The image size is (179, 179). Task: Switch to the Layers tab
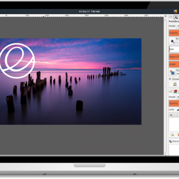[x=170, y=91]
